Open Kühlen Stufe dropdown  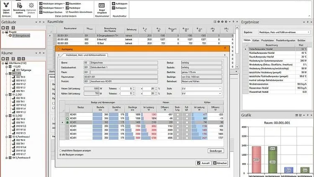(x=220, y=94)
